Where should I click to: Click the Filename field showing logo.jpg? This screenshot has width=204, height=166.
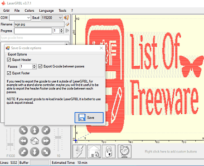[x=39, y=24]
